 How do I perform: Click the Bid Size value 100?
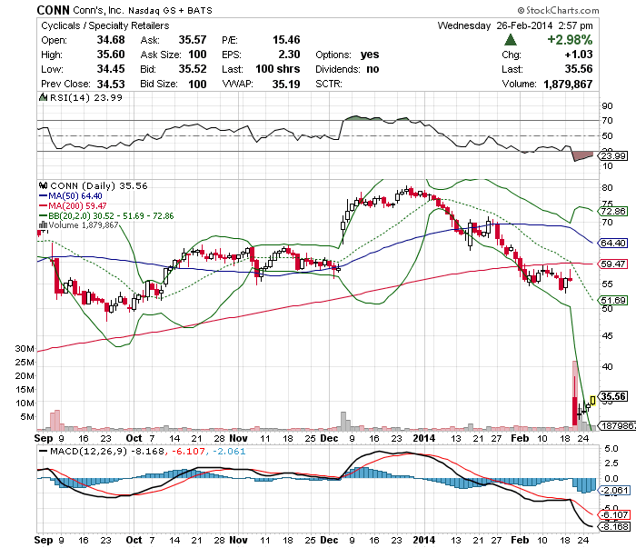[x=197, y=84]
